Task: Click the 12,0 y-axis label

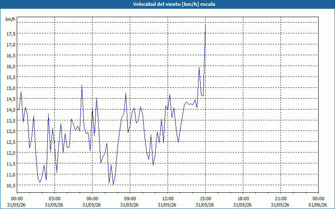Action: click(x=11, y=153)
